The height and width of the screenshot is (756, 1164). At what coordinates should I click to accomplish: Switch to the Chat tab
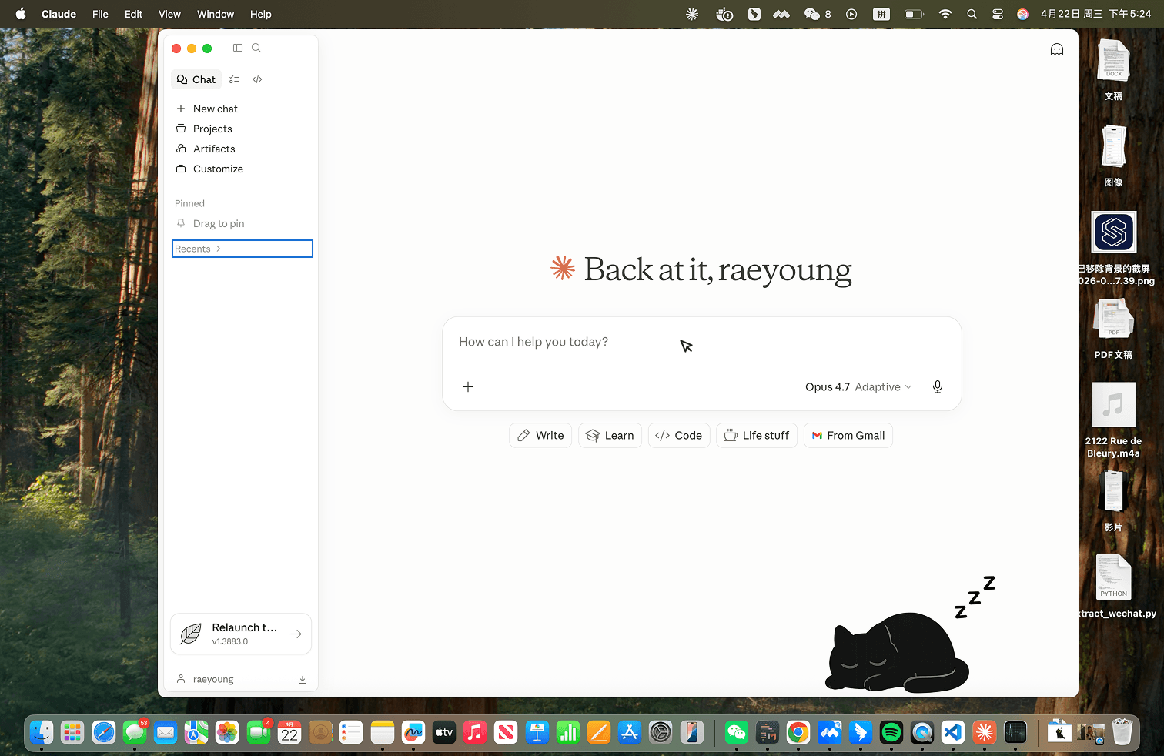196,79
